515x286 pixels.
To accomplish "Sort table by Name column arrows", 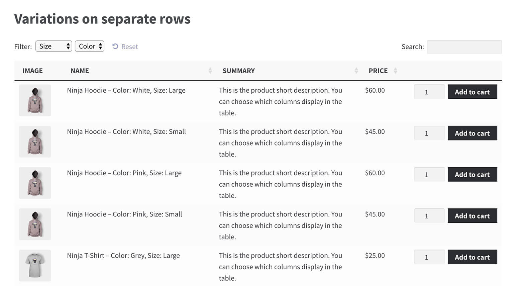I will (210, 71).
